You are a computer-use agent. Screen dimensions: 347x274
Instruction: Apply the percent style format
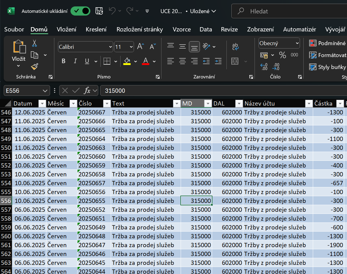point(283,55)
